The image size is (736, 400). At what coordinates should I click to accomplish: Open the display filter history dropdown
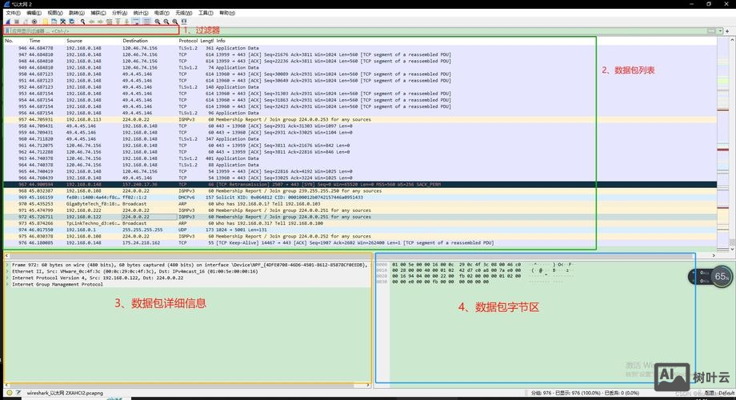tap(720, 31)
